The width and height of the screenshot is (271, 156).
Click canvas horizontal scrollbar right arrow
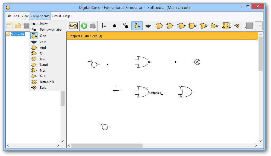(x=256, y=145)
